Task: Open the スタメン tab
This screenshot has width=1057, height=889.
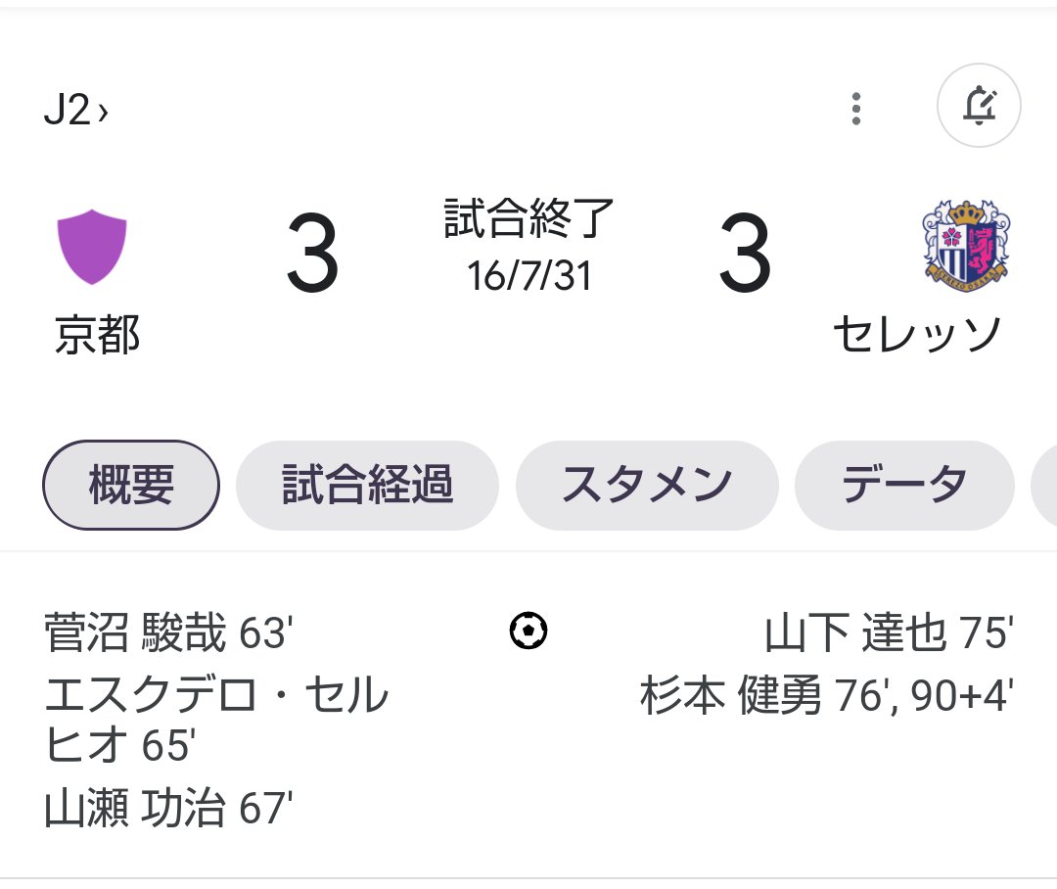Action: 647,485
